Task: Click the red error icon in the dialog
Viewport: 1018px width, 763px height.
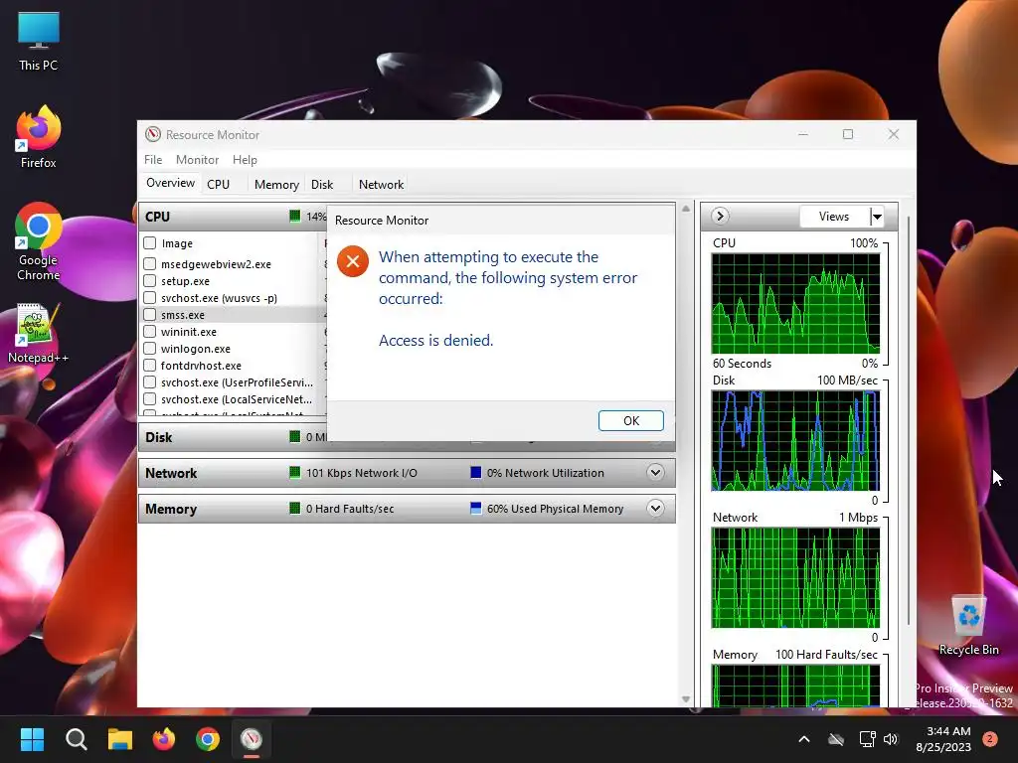Action: pyautogui.click(x=353, y=261)
